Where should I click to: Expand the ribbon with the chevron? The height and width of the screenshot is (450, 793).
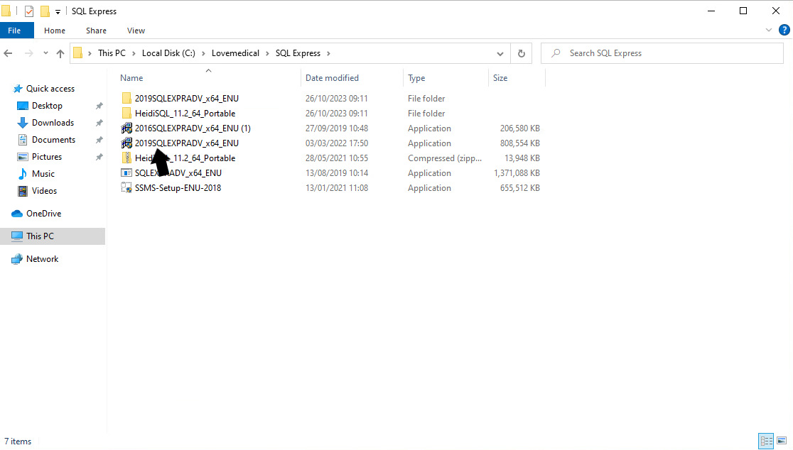click(x=769, y=31)
